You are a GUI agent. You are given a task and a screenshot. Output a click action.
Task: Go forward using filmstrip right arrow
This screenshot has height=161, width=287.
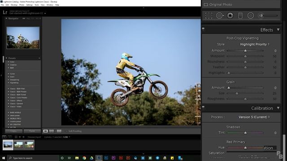23,137
